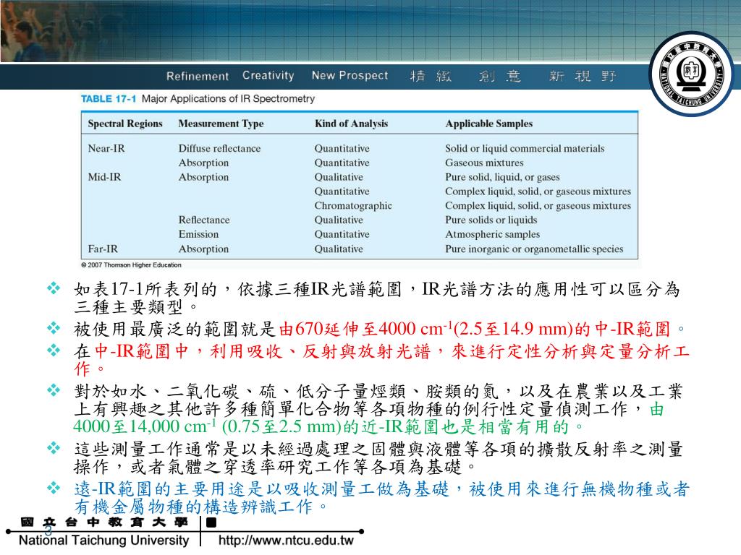Click the 'Reflectance' measurement cell
The image size is (741, 555).
pos(203,220)
